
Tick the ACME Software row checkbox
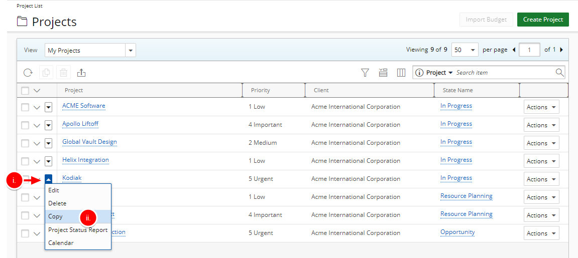tap(25, 107)
